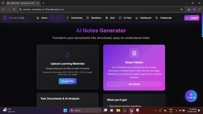Expand the tab search dropdown

tap(3, 3)
